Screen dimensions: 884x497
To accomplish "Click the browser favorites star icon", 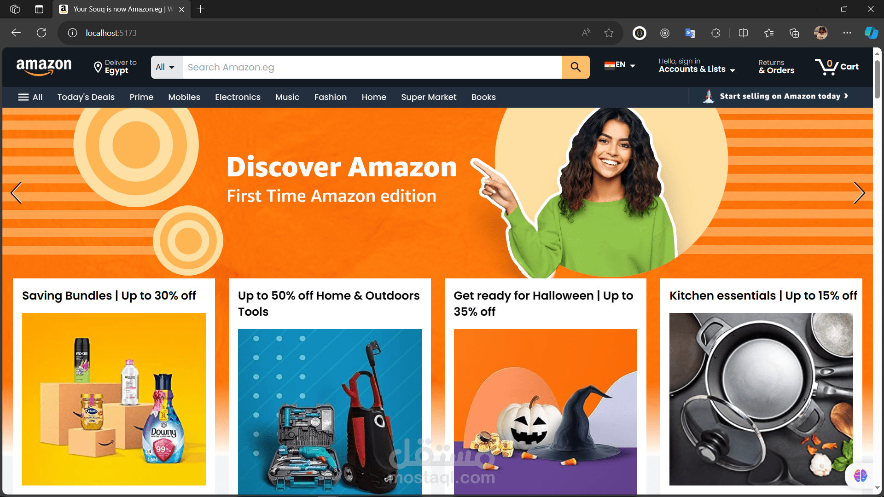I will [609, 33].
